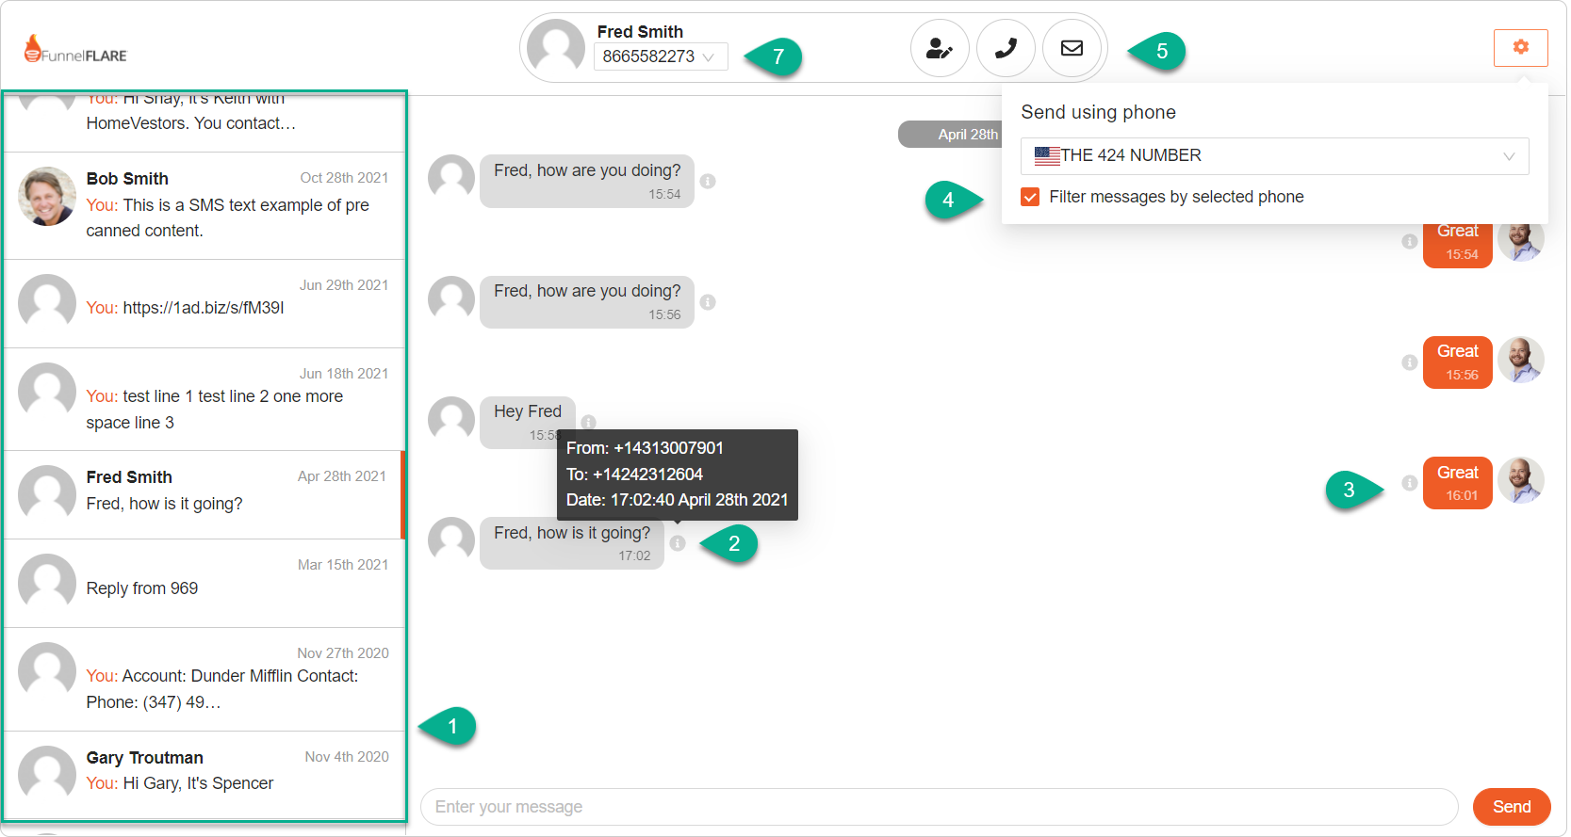Open THE 424 NUMBER phone selector

1274,156
